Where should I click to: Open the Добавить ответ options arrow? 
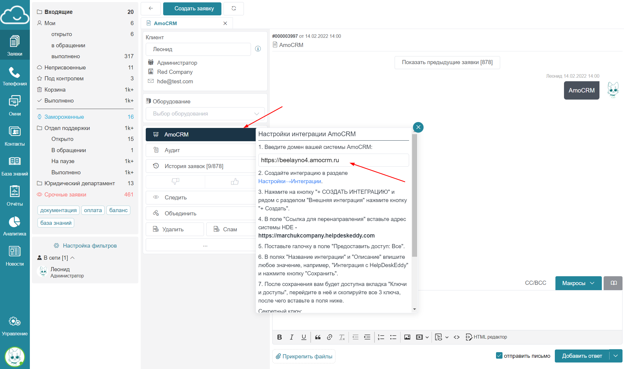(x=616, y=356)
